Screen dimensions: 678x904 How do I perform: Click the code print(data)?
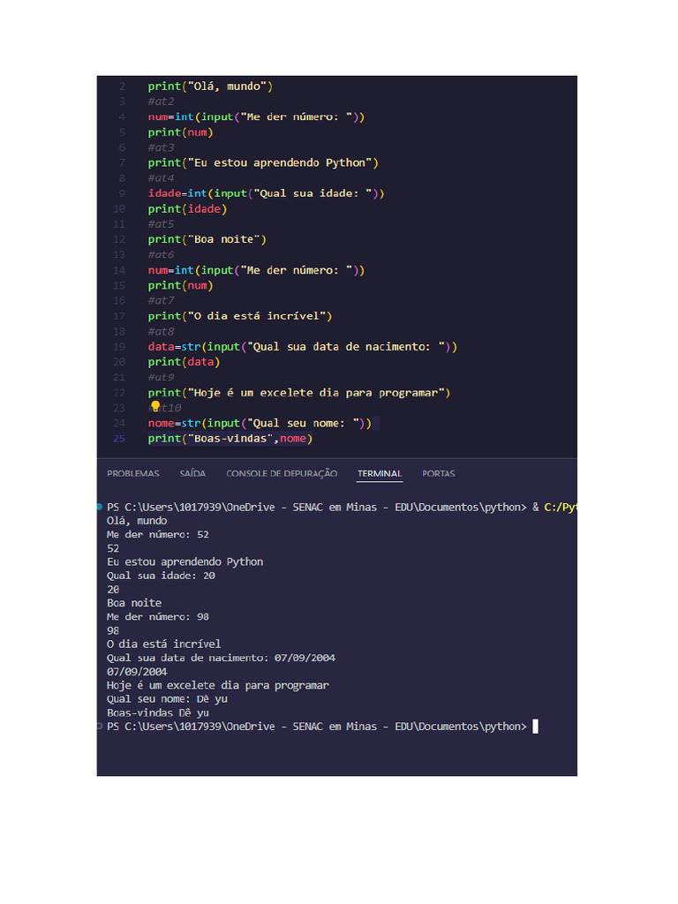click(x=184, y=362)
